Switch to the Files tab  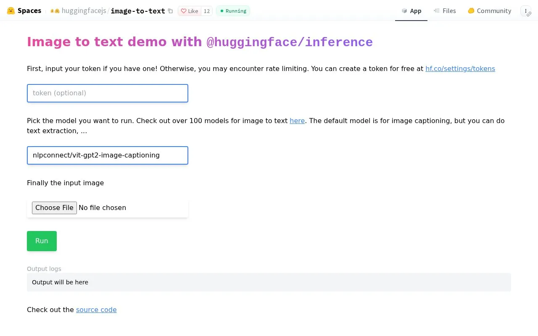click(x=445, y=11)
